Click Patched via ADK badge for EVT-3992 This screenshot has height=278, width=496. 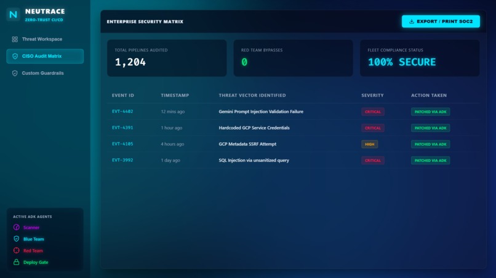431,161
